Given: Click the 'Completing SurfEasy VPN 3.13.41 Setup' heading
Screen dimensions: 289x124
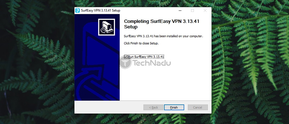Looking at the screenshot, I should click(x=162, y=24).
